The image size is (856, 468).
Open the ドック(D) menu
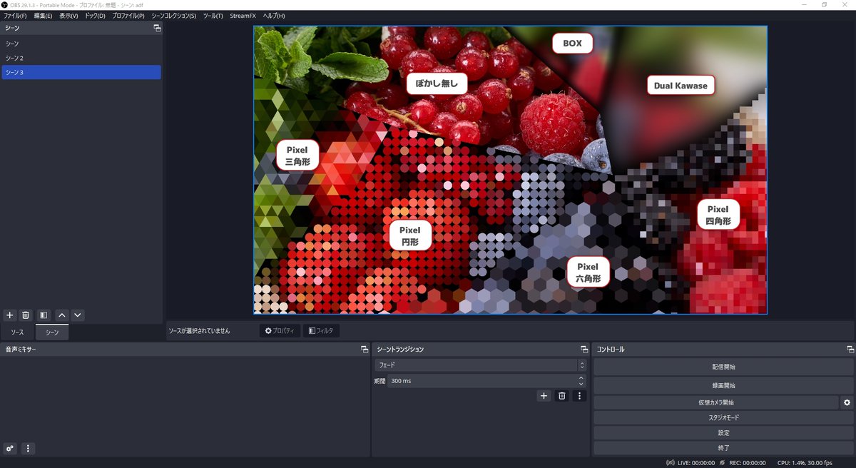(95, 16)
